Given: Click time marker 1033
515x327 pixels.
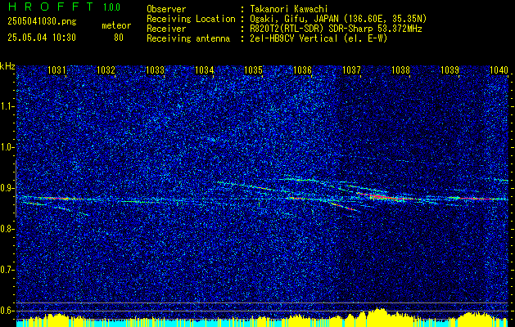Looking at the screenshot, I should [x=155, y=69].
